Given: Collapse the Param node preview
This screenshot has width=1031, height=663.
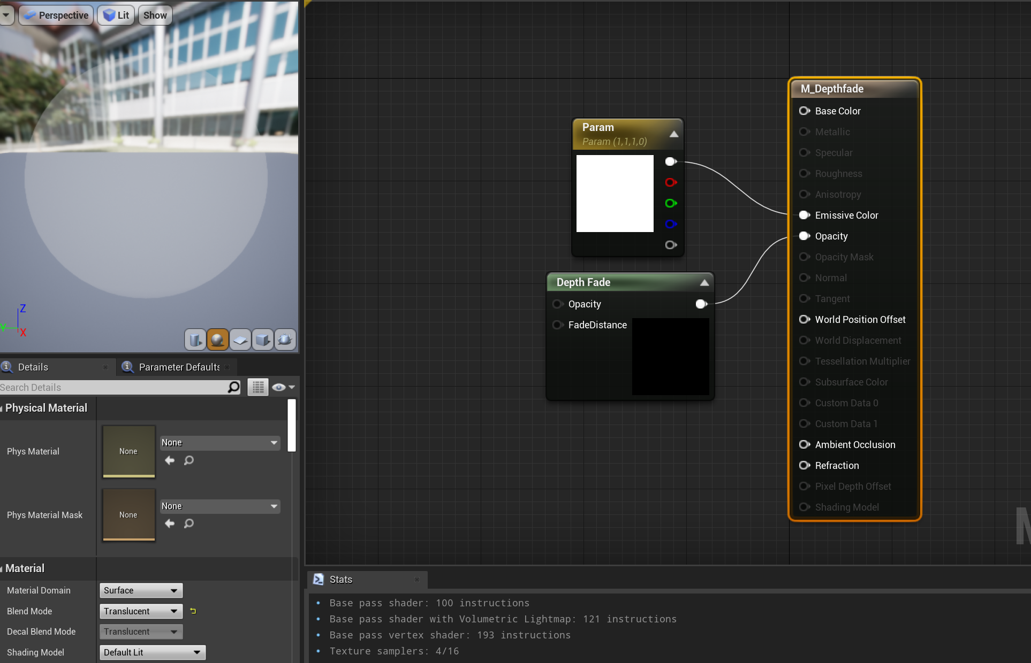Looking at the screenshot, I should point(674,134).
